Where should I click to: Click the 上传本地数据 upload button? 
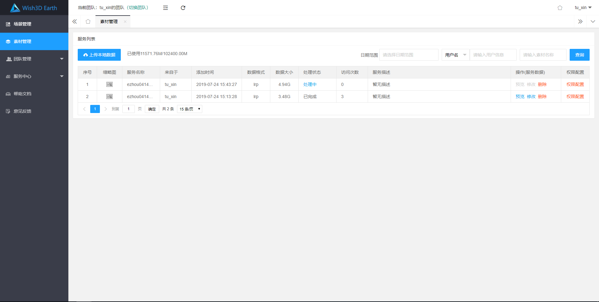click(99, 55)
